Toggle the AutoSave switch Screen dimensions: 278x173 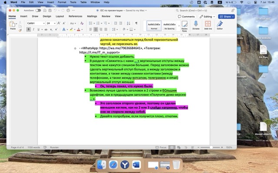tap(38, 10)
